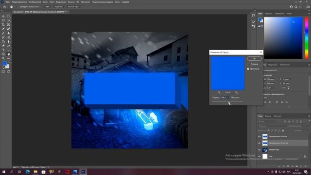
Task: Click the Gaussian Blur preview thumbnail
Action: tap(228, 73)
